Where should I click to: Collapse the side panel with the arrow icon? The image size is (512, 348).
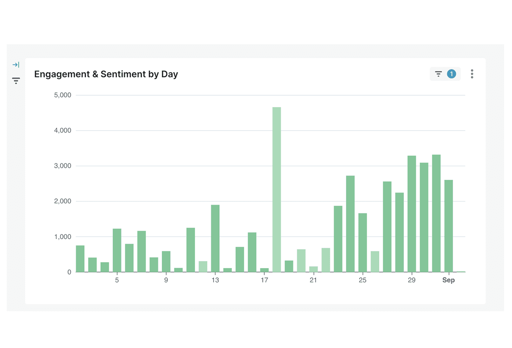point(16,65)
